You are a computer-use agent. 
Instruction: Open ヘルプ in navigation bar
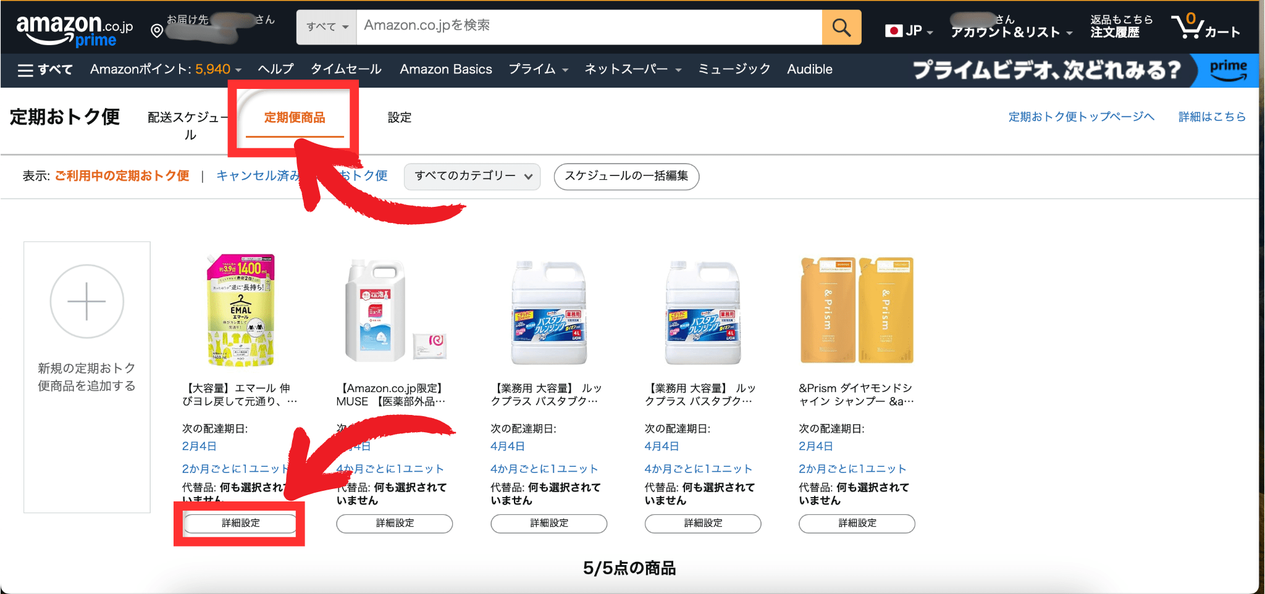point(275,69)
